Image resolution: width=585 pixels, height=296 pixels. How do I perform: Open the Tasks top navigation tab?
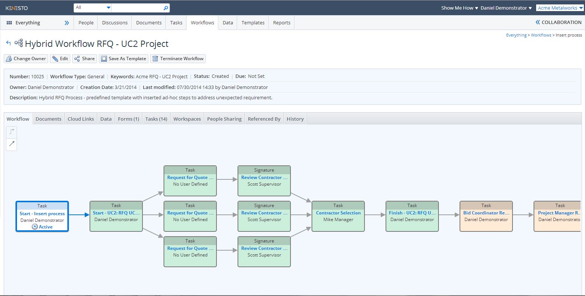(x=176, y=23)
